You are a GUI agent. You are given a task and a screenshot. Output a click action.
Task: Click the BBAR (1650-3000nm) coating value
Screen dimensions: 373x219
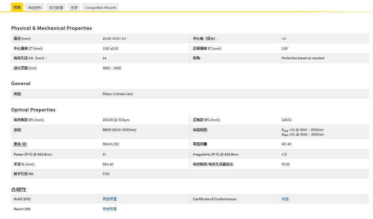tap(119, 130)
